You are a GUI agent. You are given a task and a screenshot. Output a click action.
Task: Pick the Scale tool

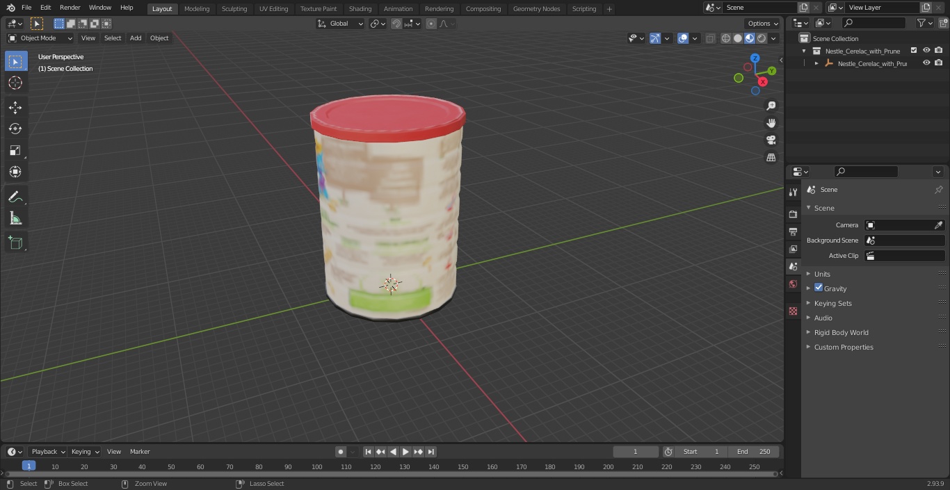pyautogui.click(x=15, y=150)
